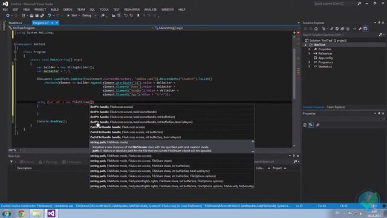Open the Debug configuration dropdown
The height and width of the screenshot is (218, 387).
[x=89, y=16]
